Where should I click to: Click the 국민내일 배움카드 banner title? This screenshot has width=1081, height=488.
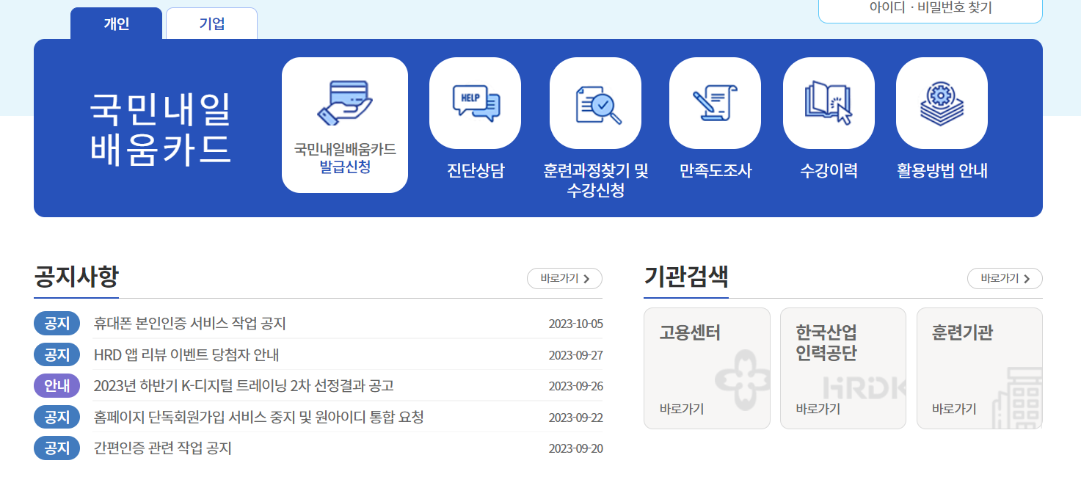click(161, 128)
